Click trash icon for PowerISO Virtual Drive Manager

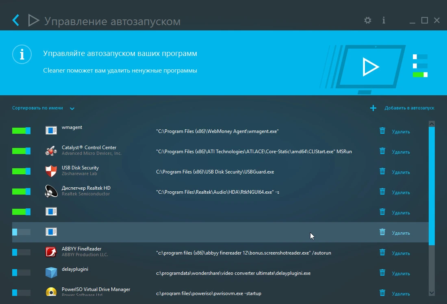(382, 293)
